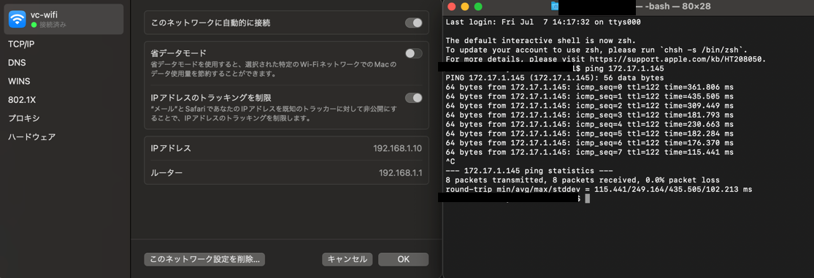Close the Terminal window with red button
814x278 pixels.
click(452, 7)
